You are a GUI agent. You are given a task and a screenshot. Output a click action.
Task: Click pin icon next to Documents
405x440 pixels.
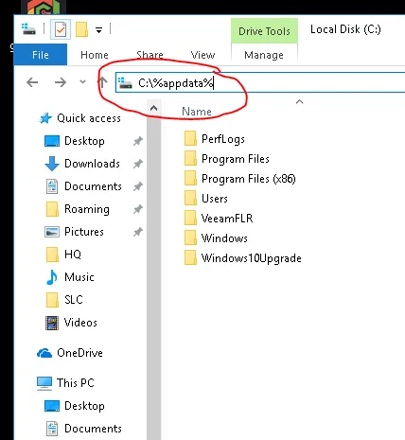[138, 186]
